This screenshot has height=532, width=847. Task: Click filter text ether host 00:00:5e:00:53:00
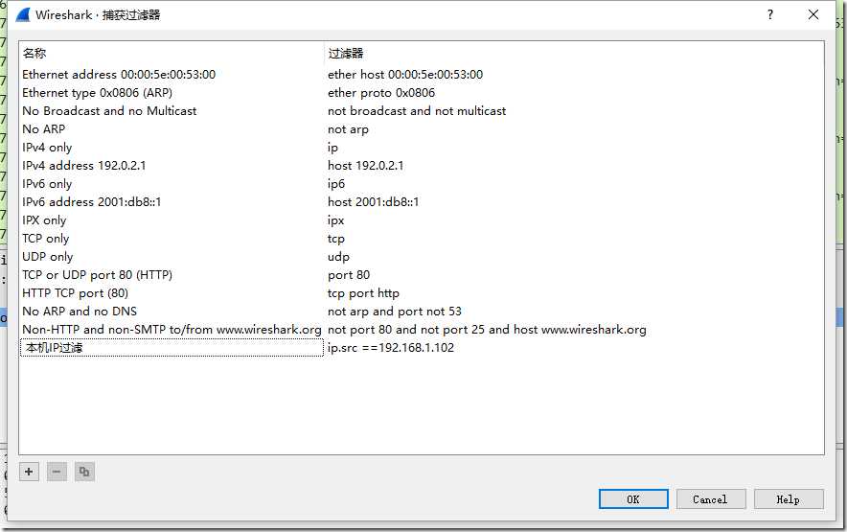(x=405, y=75)
